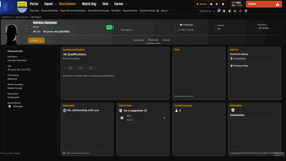Open the More submenu dropdown
This screenshot has height=161, width=286.
pos(165,11)
